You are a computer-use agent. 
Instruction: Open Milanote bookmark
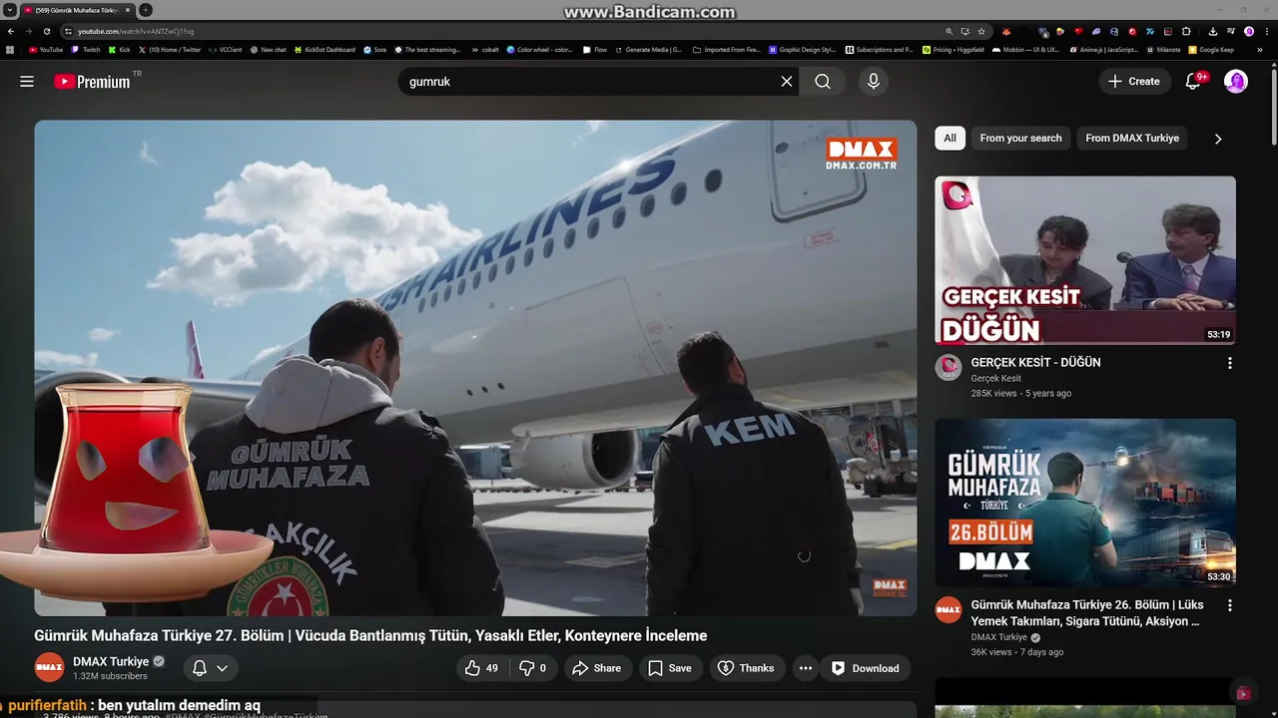click(1163, 49)
